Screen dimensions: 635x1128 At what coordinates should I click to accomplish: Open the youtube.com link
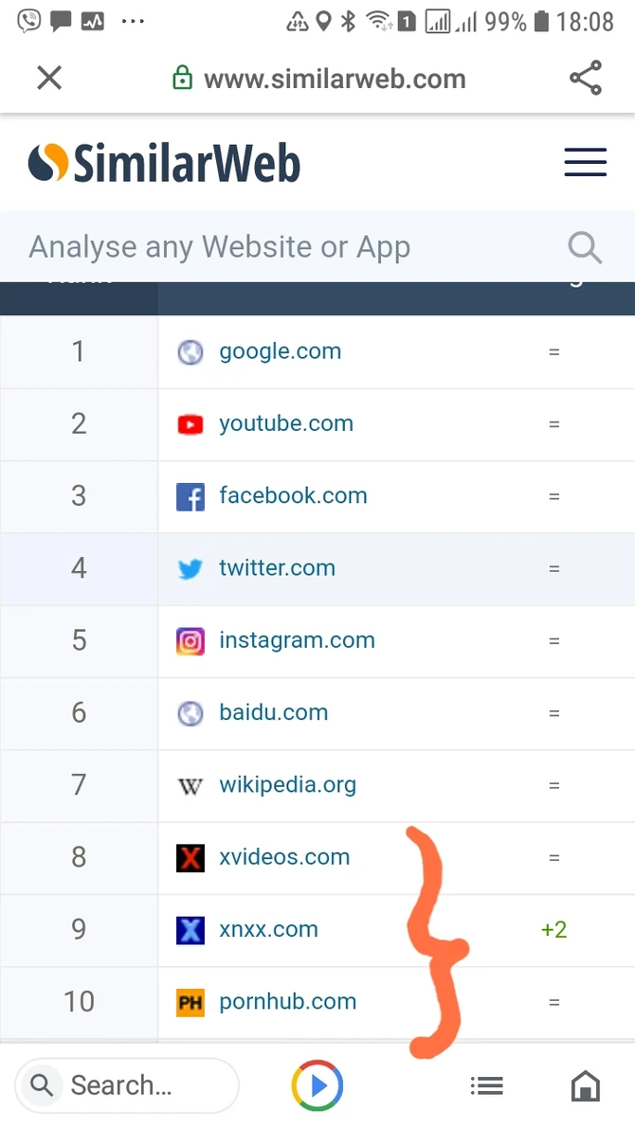click(285, 423)
